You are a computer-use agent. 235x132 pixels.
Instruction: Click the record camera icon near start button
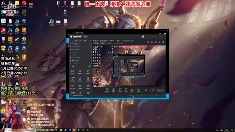point(146,90)
